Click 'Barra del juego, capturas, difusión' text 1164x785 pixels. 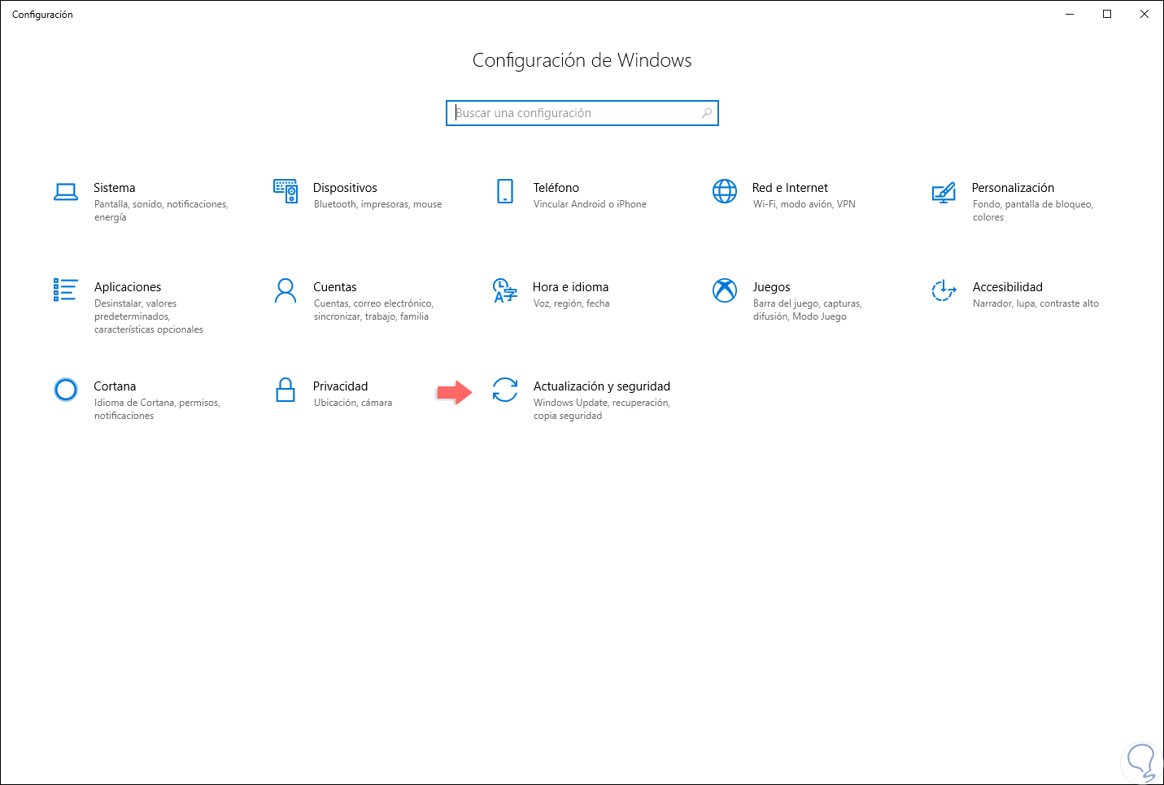coord(807,310)
